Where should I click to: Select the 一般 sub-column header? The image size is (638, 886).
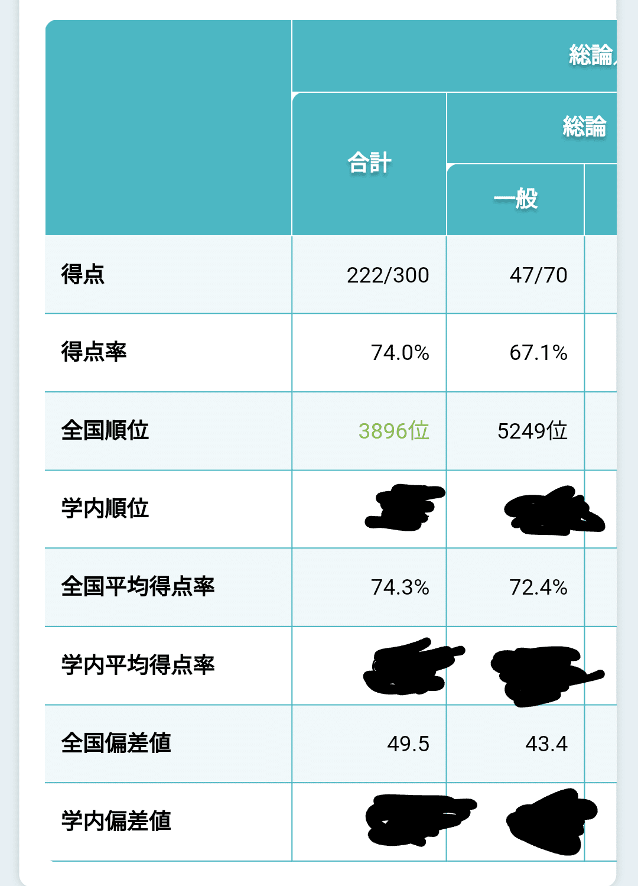click(x=516, y=199)
